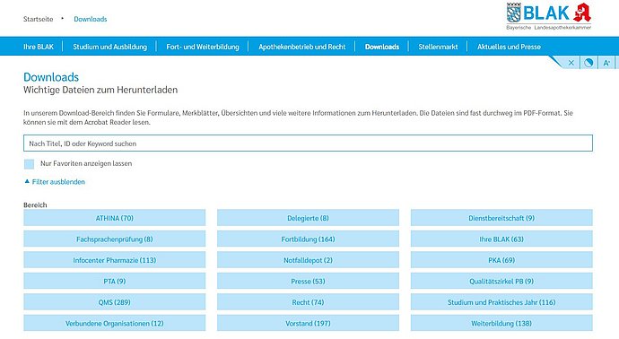Filter by Weiterbildung (138)
Image resolution: width=619 pixels, height=339 pixels.
coord(501,323)
